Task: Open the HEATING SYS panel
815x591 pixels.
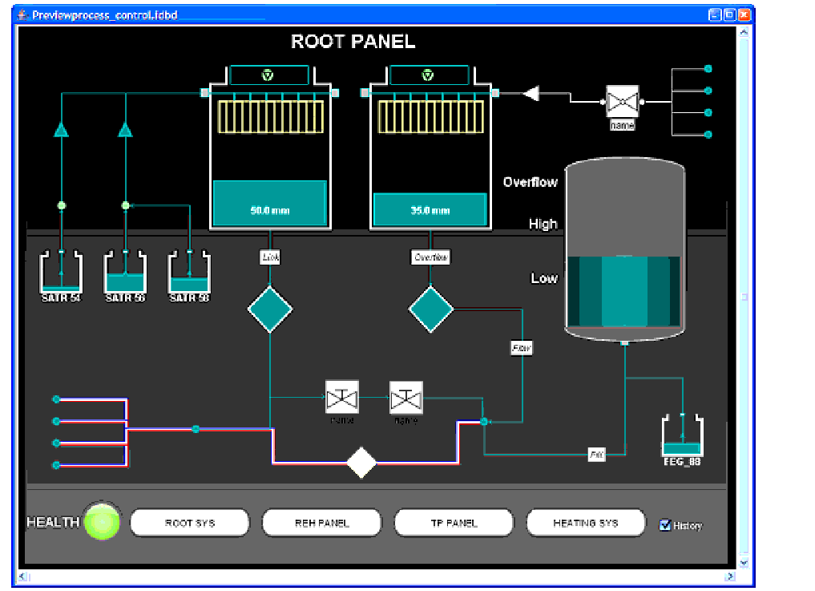Action: [586, 523]
